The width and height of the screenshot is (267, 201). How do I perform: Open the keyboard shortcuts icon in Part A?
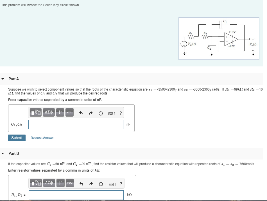pyautogui.click(x=111, y=113)
